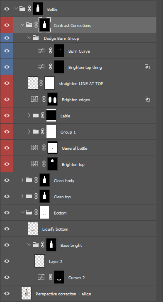Click the blending options icon on Brighten edges

pos(147,99)
